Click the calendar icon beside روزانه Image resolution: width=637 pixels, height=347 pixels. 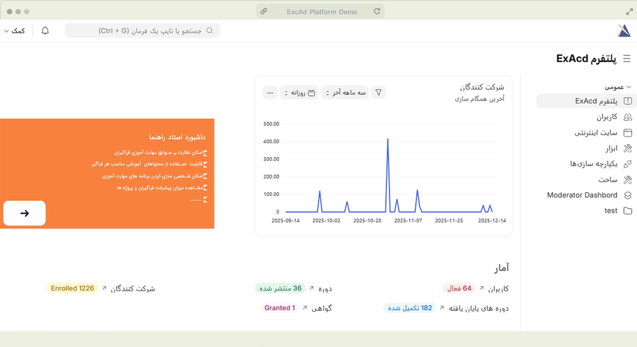click(312, 92)
